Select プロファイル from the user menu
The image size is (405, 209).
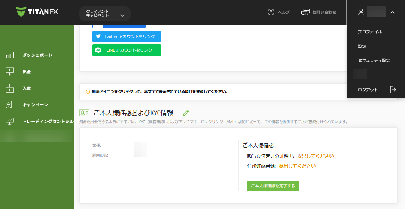pyautogui.click(x=370, y=32)
